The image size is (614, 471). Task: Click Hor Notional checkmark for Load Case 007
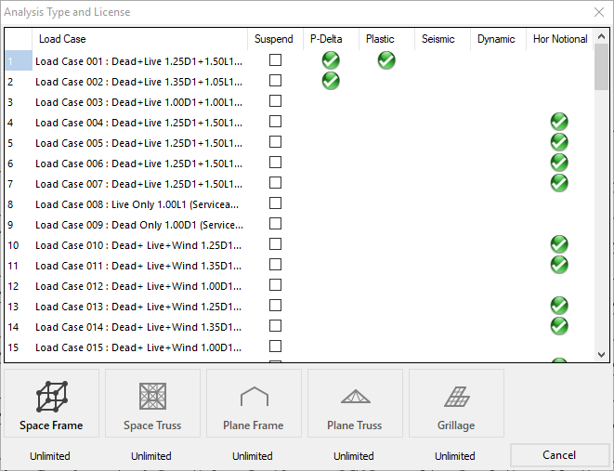pyautogui.click(x=559, y=183)
